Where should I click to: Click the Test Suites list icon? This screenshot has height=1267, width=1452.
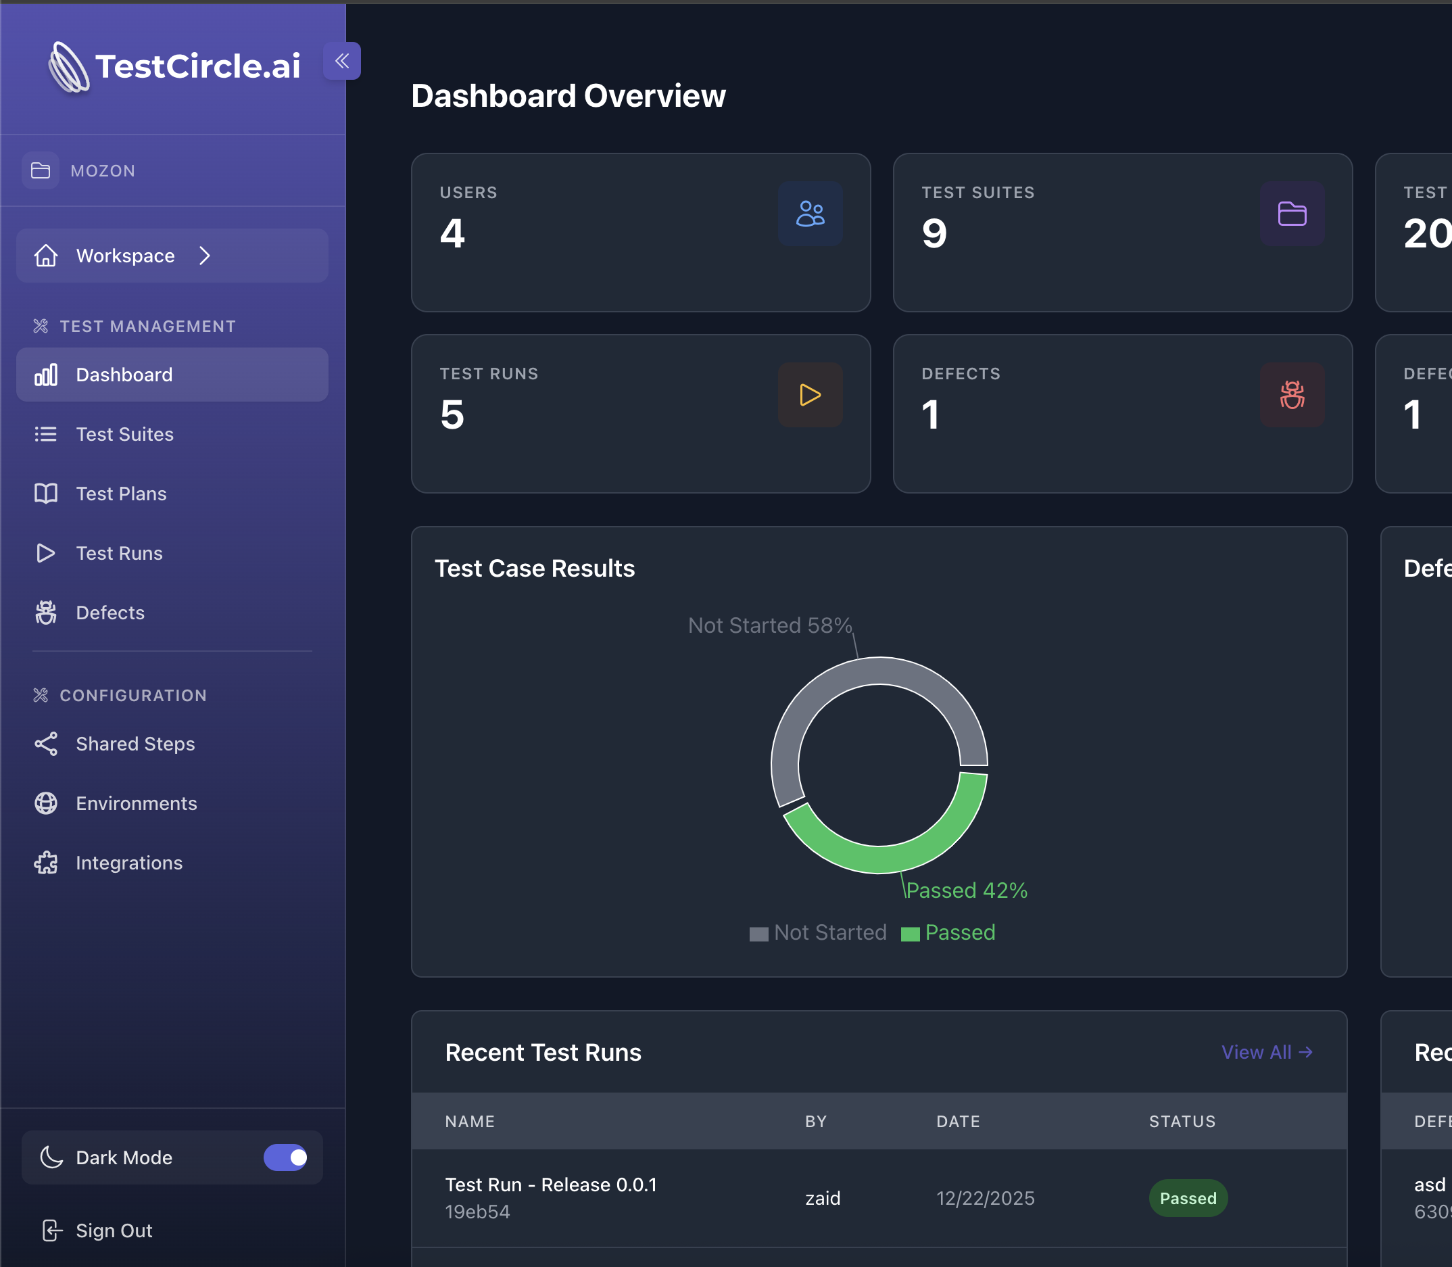pyautogui.click(x=46, y=434)
